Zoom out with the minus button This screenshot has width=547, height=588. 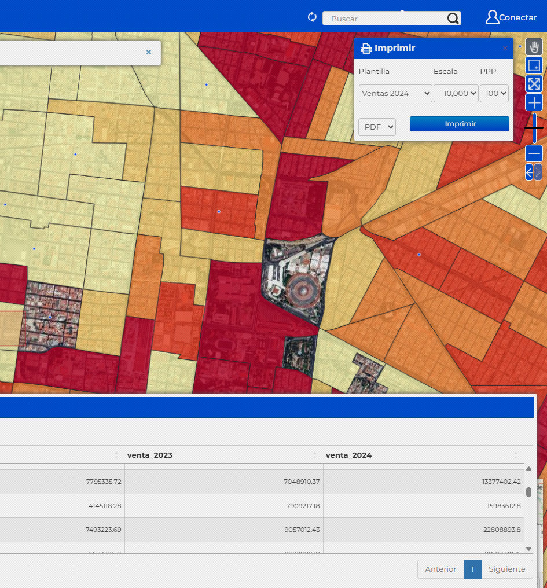coord(534,153)
